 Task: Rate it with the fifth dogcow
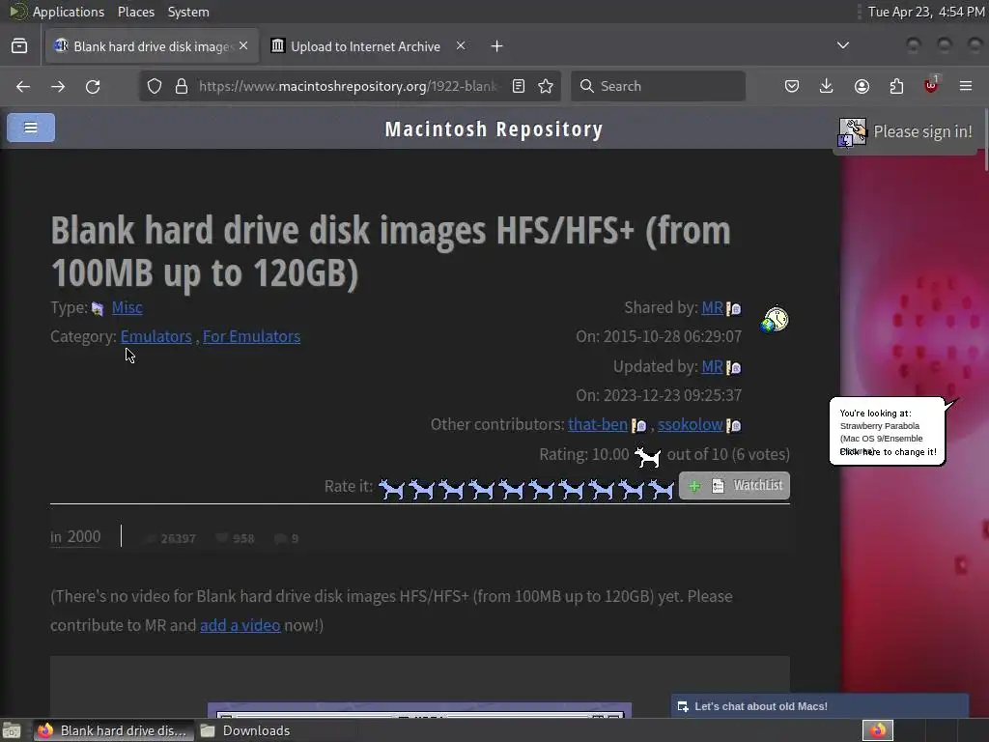click(x=512, y=489)
